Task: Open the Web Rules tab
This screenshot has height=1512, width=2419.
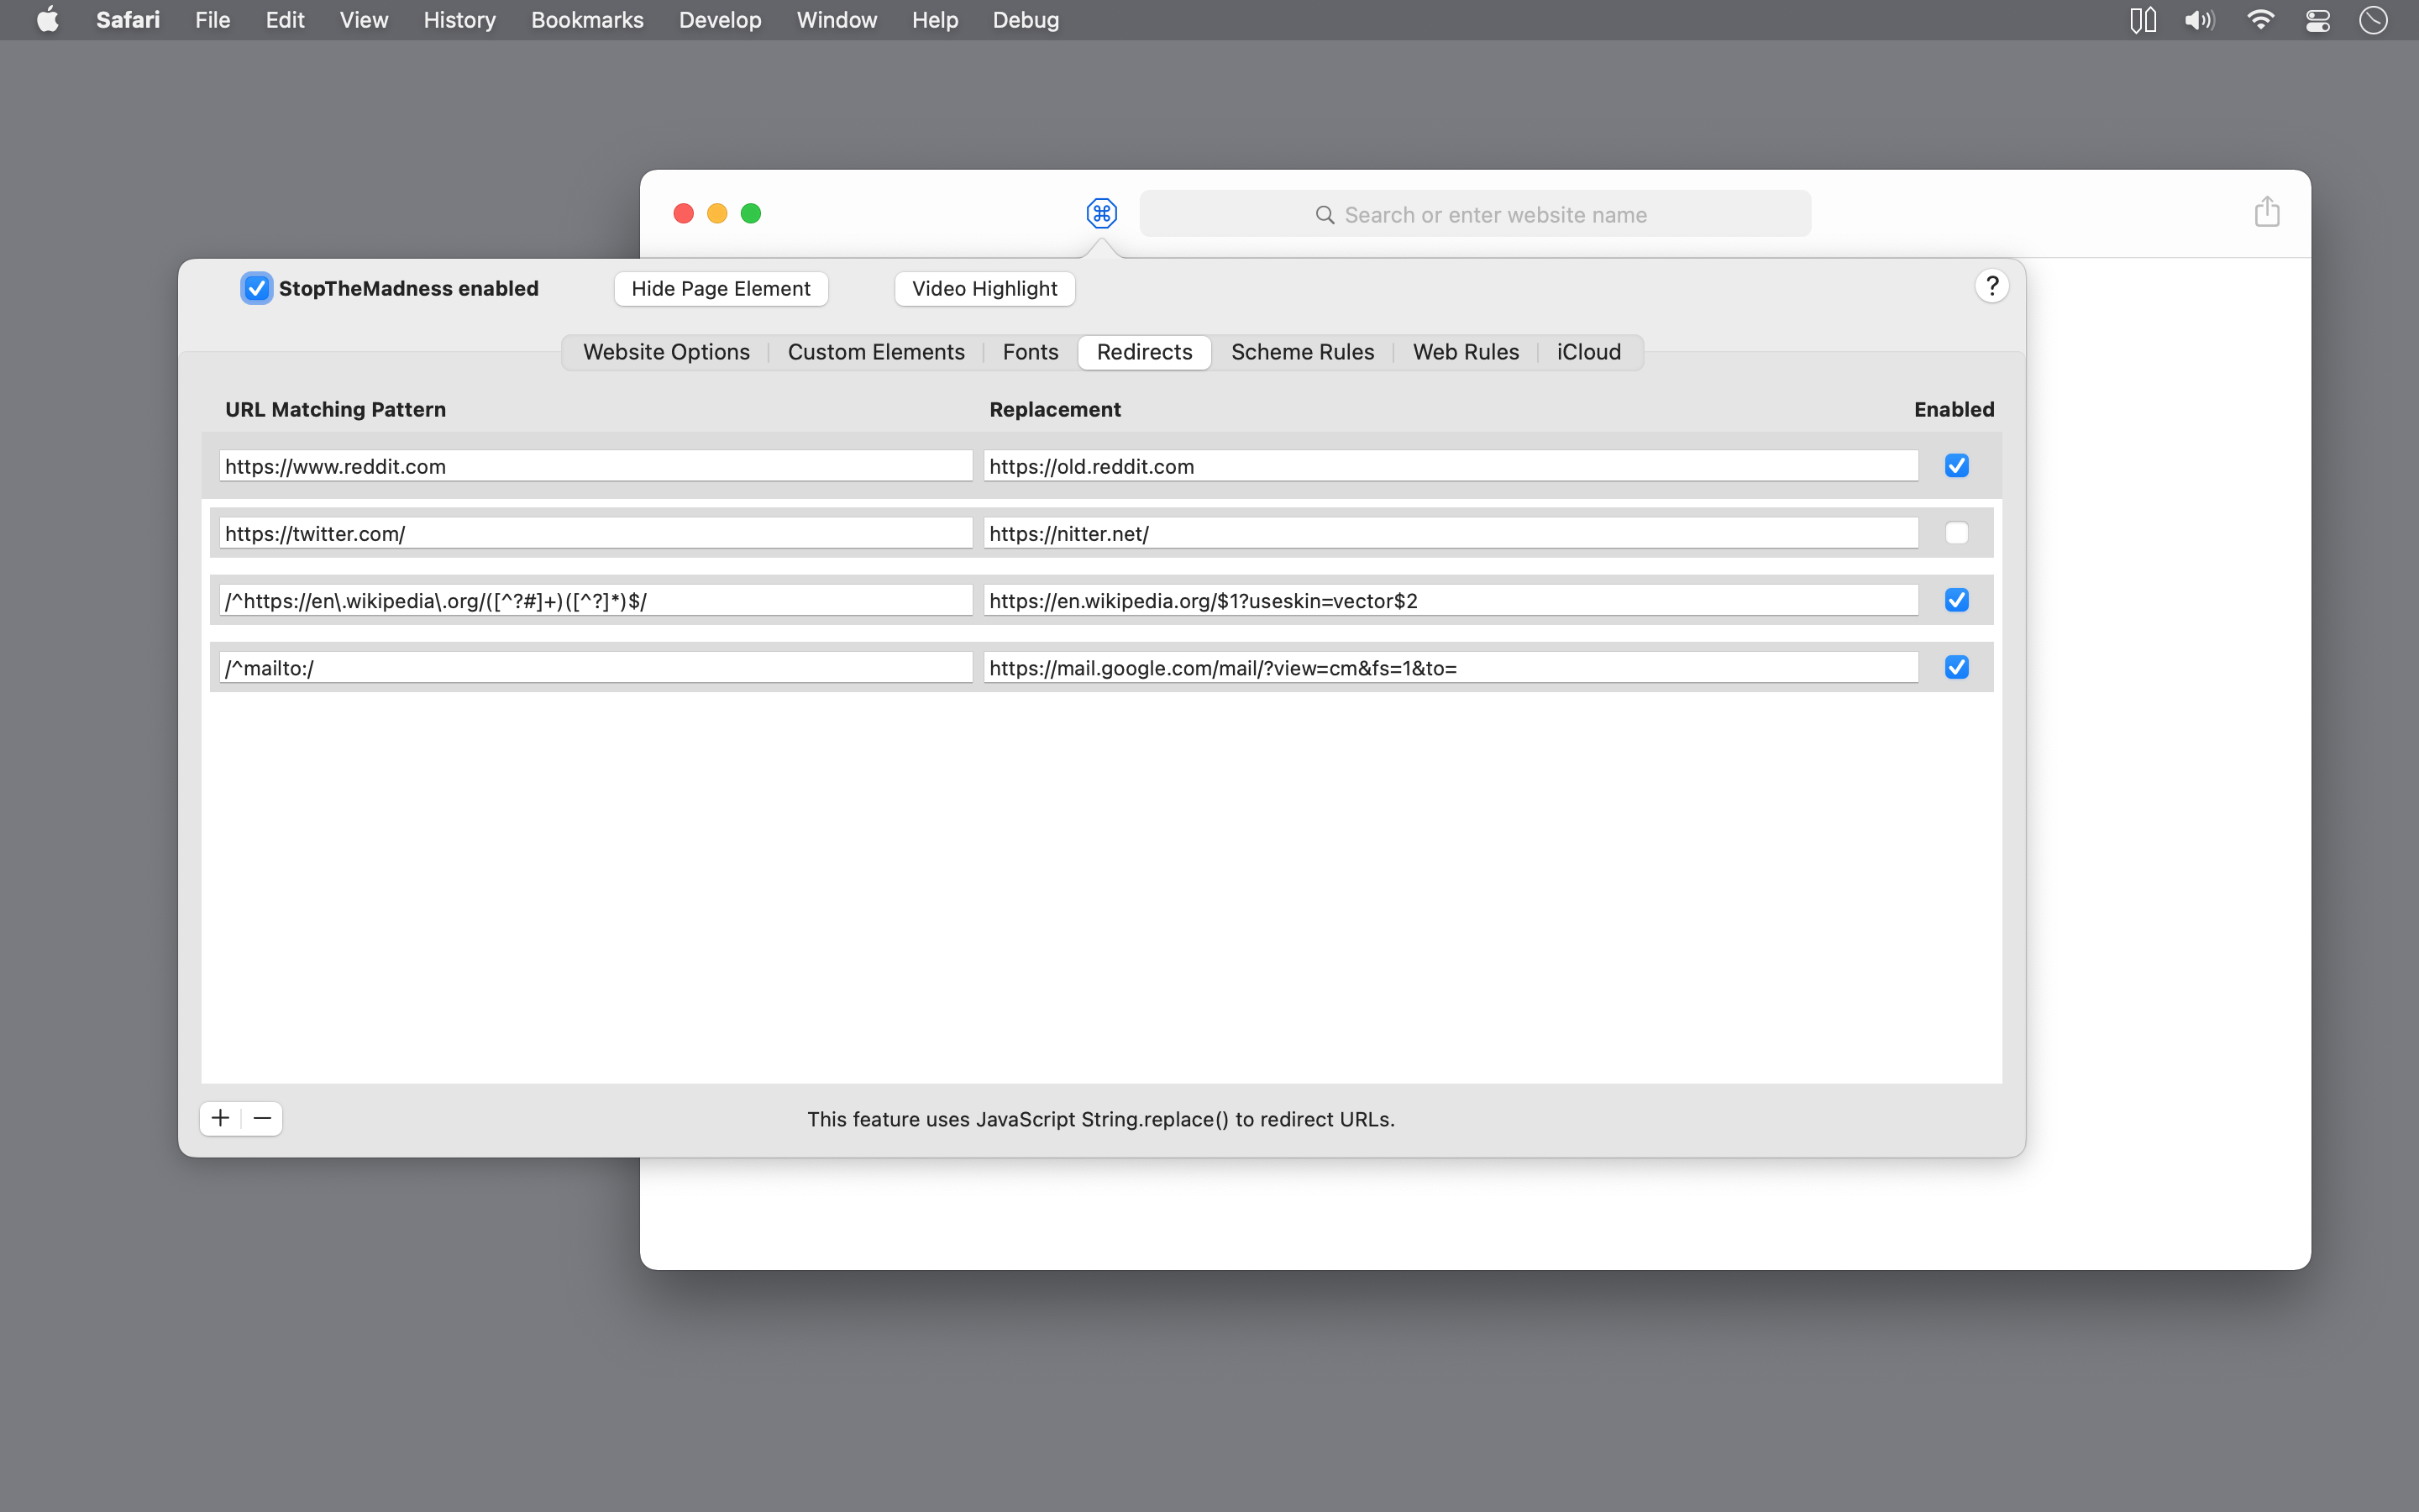Action: [1466, 352]
